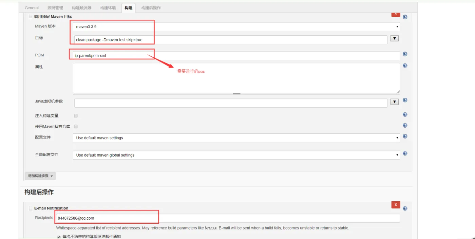Open help icon for 全局配置文件 setting
Screen dimensions: 475x239
click(405, 153)
